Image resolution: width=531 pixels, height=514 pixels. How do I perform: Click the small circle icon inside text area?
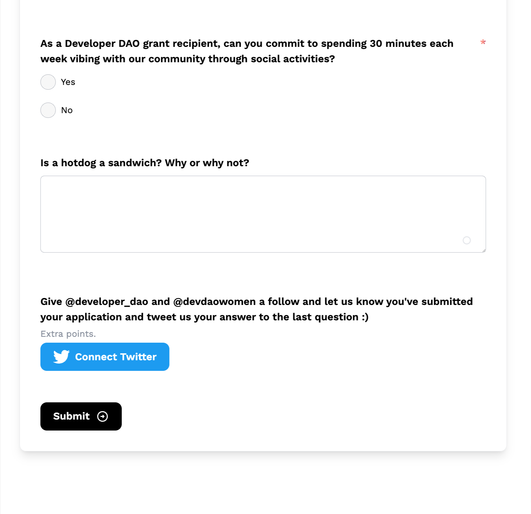coord(467,240)
